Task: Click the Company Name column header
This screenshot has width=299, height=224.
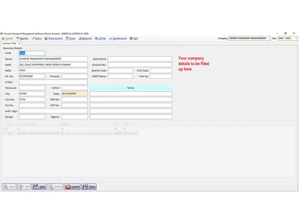Action: click(38, 124)
